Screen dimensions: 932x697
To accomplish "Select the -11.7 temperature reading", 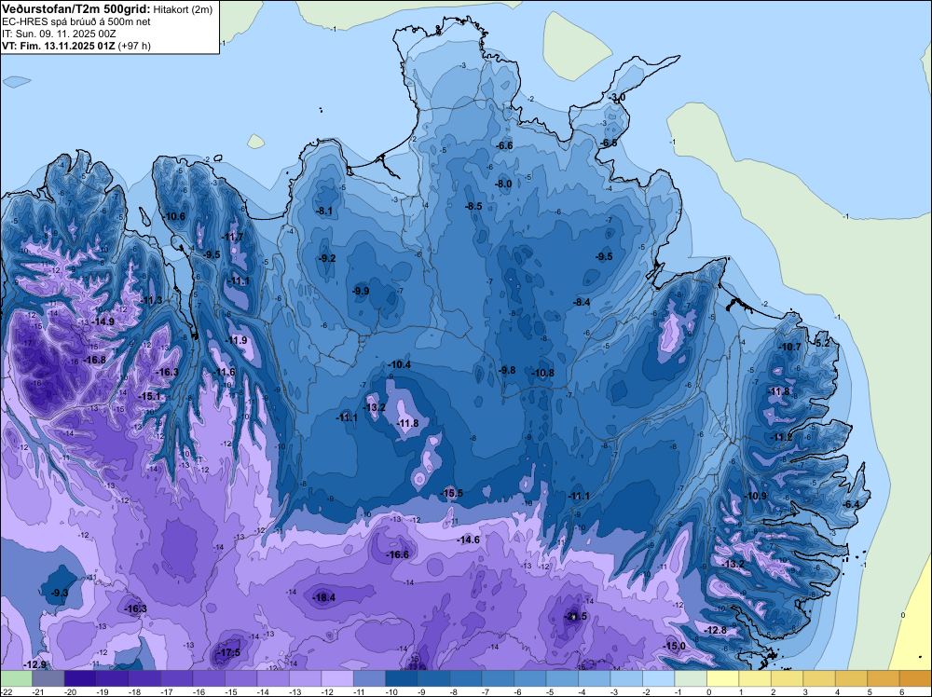I will [232, 237].
